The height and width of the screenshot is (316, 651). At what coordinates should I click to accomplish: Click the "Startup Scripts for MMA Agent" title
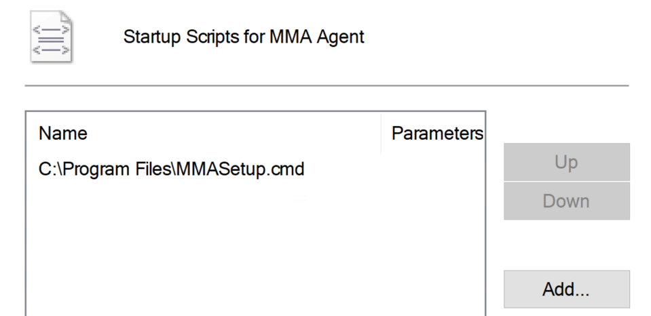(x=244, y=37)
